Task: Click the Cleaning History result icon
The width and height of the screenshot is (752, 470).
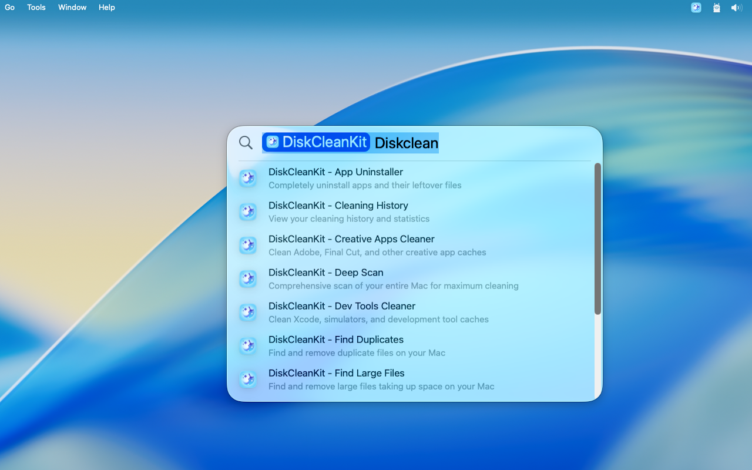Action: click(248, 211)
